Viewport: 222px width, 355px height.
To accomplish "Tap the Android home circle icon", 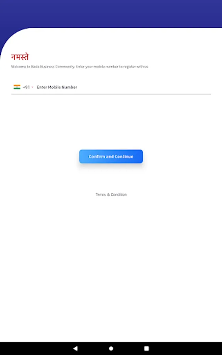I will point(111,348).
